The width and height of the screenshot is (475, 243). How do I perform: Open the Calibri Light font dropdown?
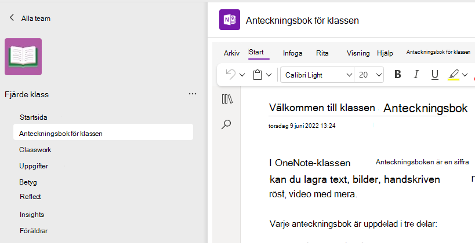click(x=317, y=75)
